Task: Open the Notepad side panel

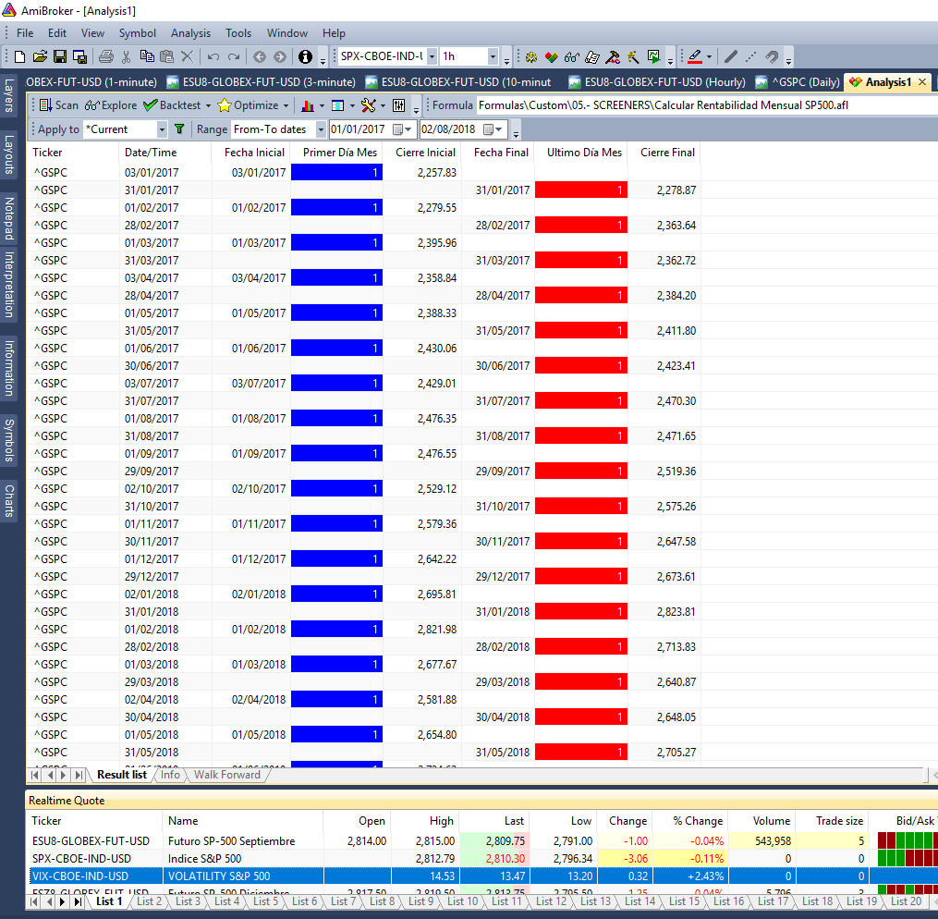Action: click(x=9, y=218)
